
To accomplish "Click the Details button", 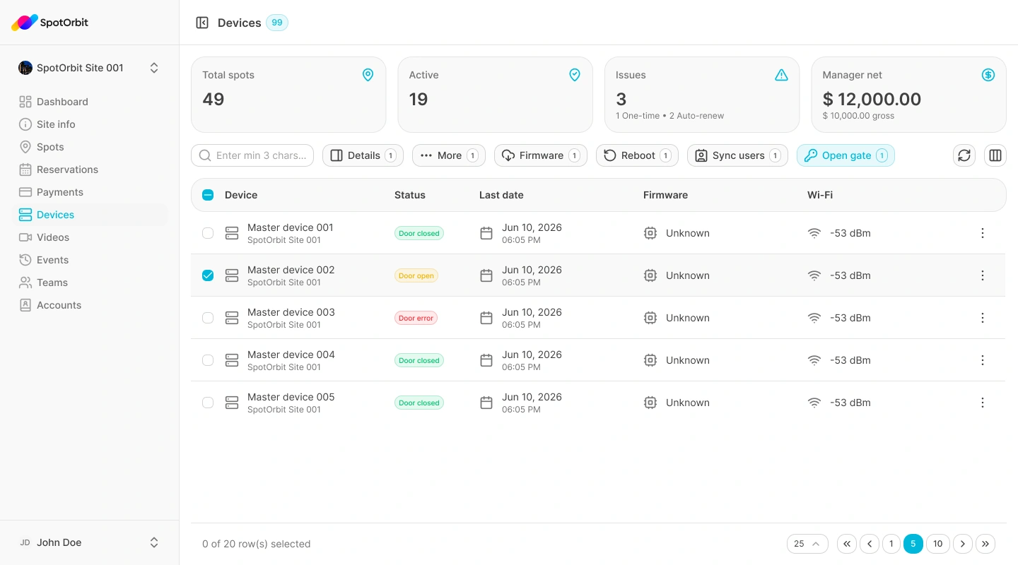I will pos(363,155).
